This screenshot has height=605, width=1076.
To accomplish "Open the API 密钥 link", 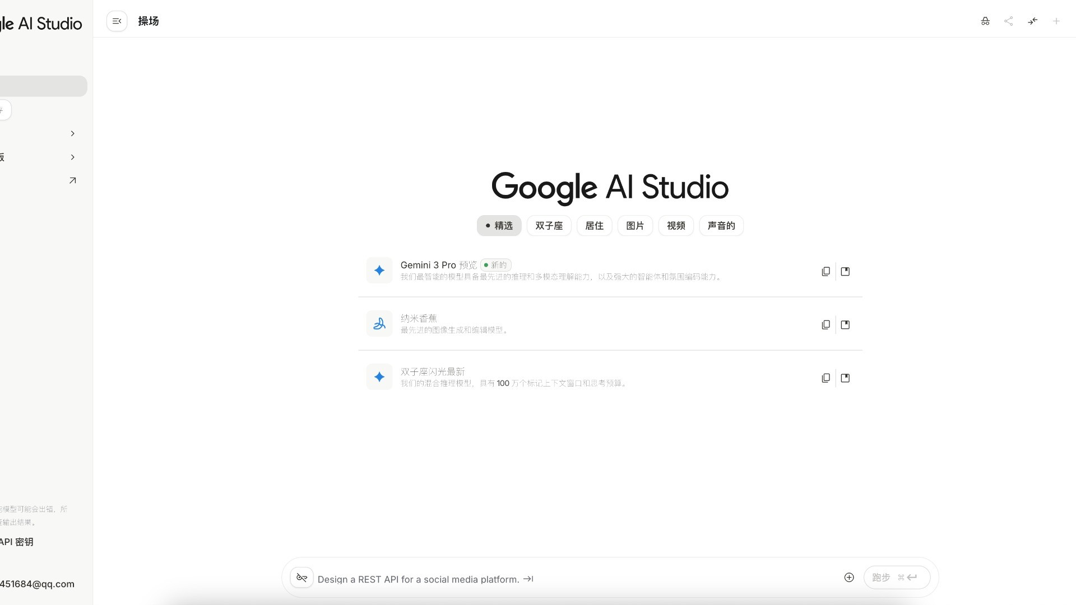I will click(17, 542).
